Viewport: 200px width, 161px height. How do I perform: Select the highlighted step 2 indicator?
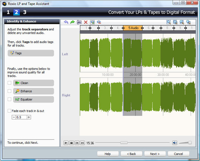[16, 12]
